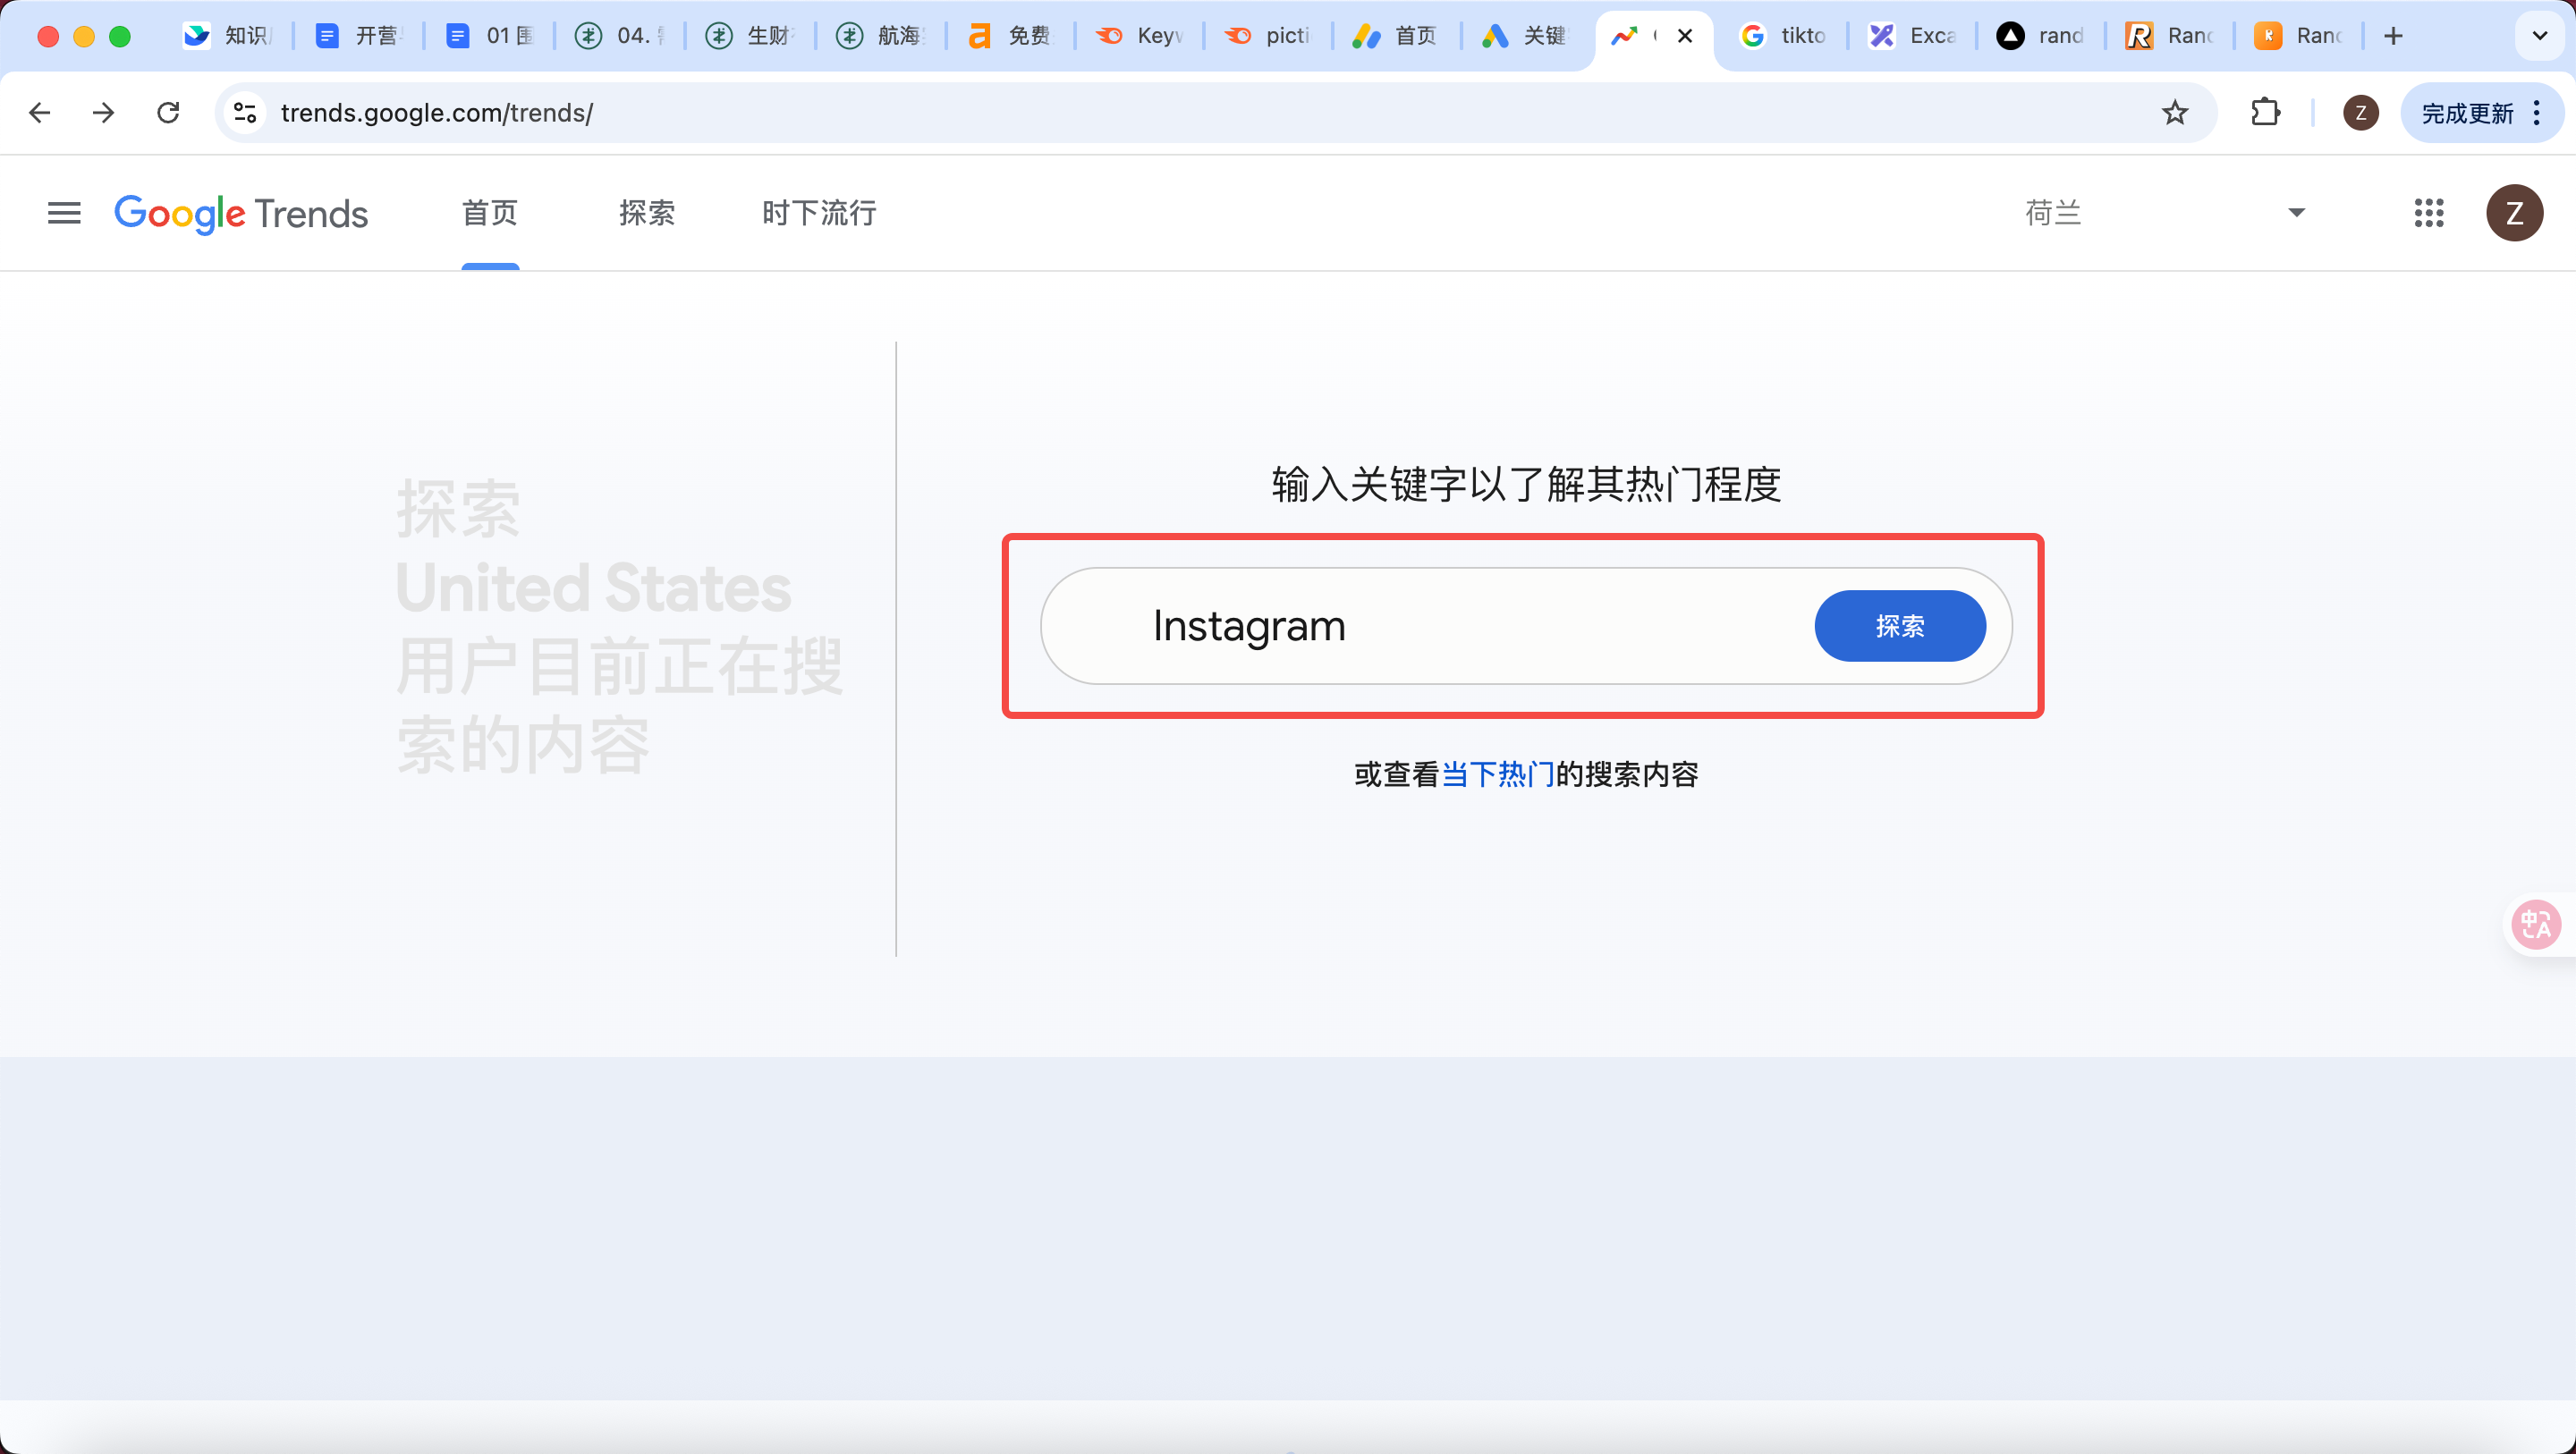Open the 荷兰 country selector dropdown
Viewport: 2576px width, 1454px height.
(2165, 213)
